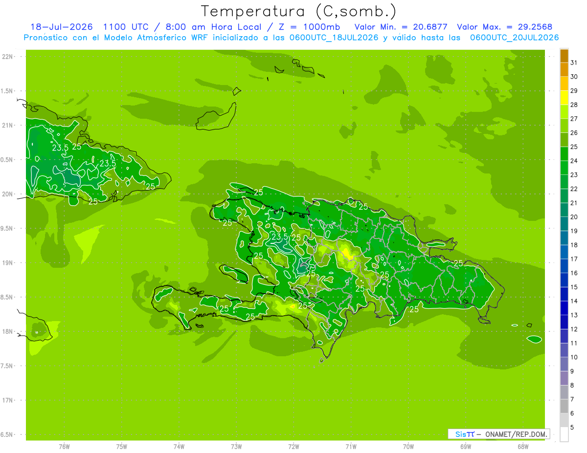587x453 pixels.
Task: Click the 'Z = 1000mb' level text
Action: click(x=311, y=27)
